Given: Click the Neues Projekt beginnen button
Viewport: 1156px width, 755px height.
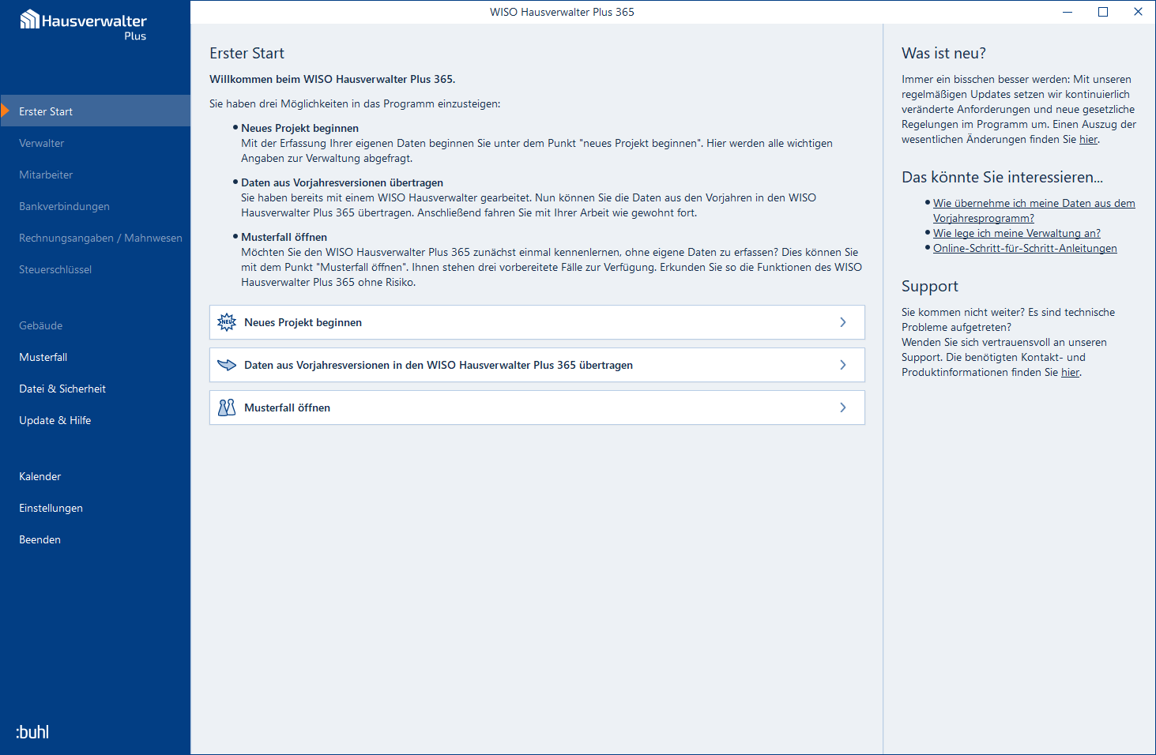Looking at the screenshot, I should (537, 322).
